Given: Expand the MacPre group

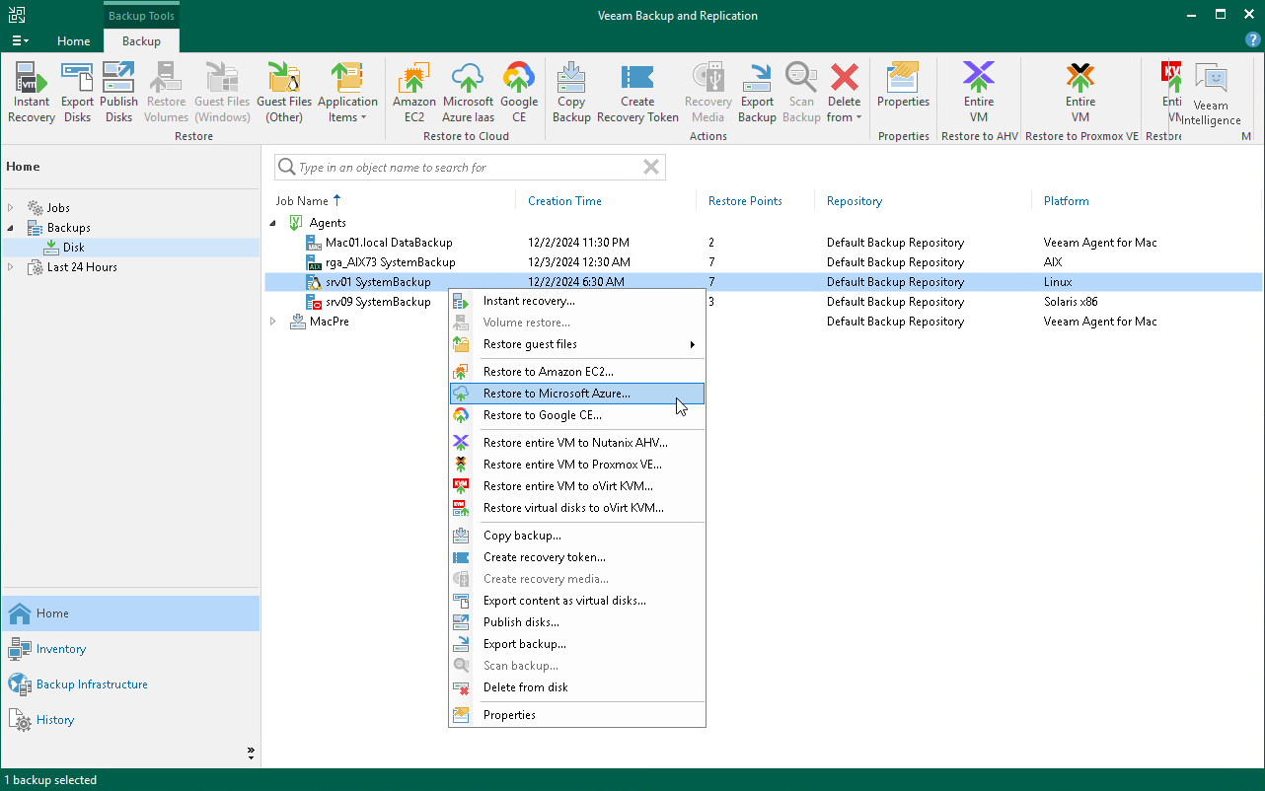Looking at the screenshot, I should [x=273, y=322].
